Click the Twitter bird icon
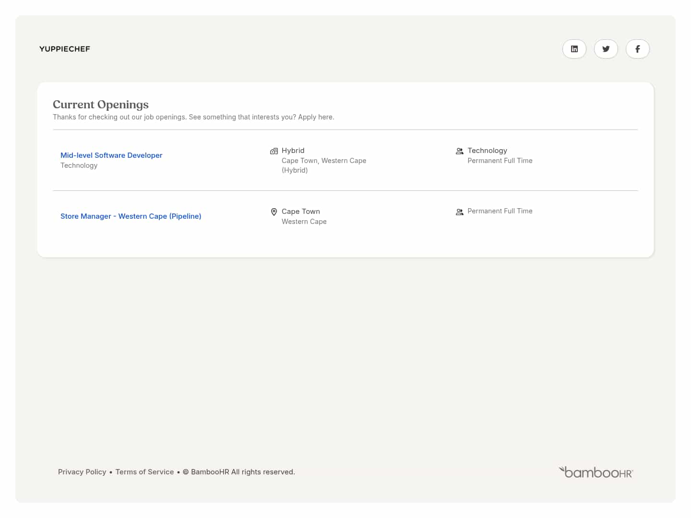Screen dimensions: 691x518 pos(606,49)
